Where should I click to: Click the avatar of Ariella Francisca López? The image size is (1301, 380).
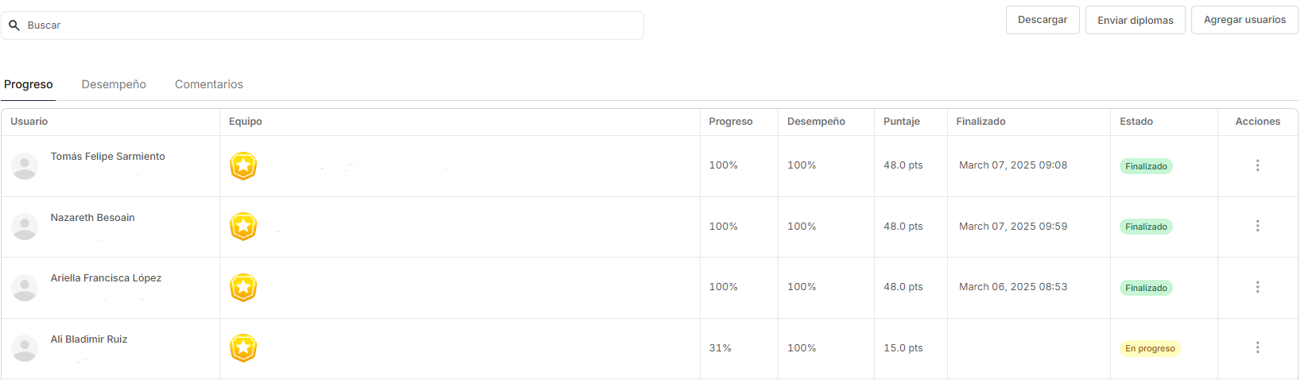tap(25, 288)
